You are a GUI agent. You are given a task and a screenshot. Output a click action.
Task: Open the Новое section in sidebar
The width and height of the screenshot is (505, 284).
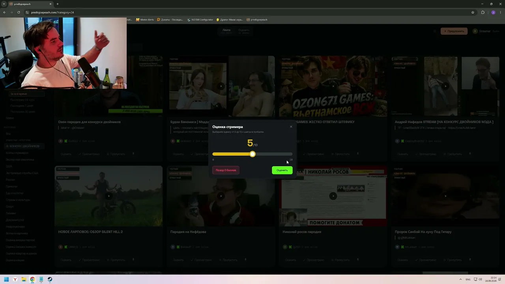click(10, 118)
